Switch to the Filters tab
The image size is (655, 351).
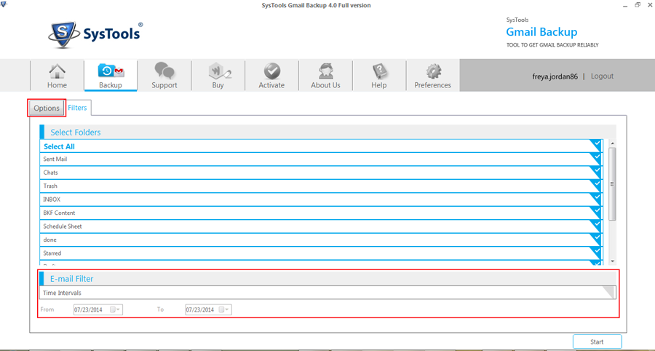[78, 107]
